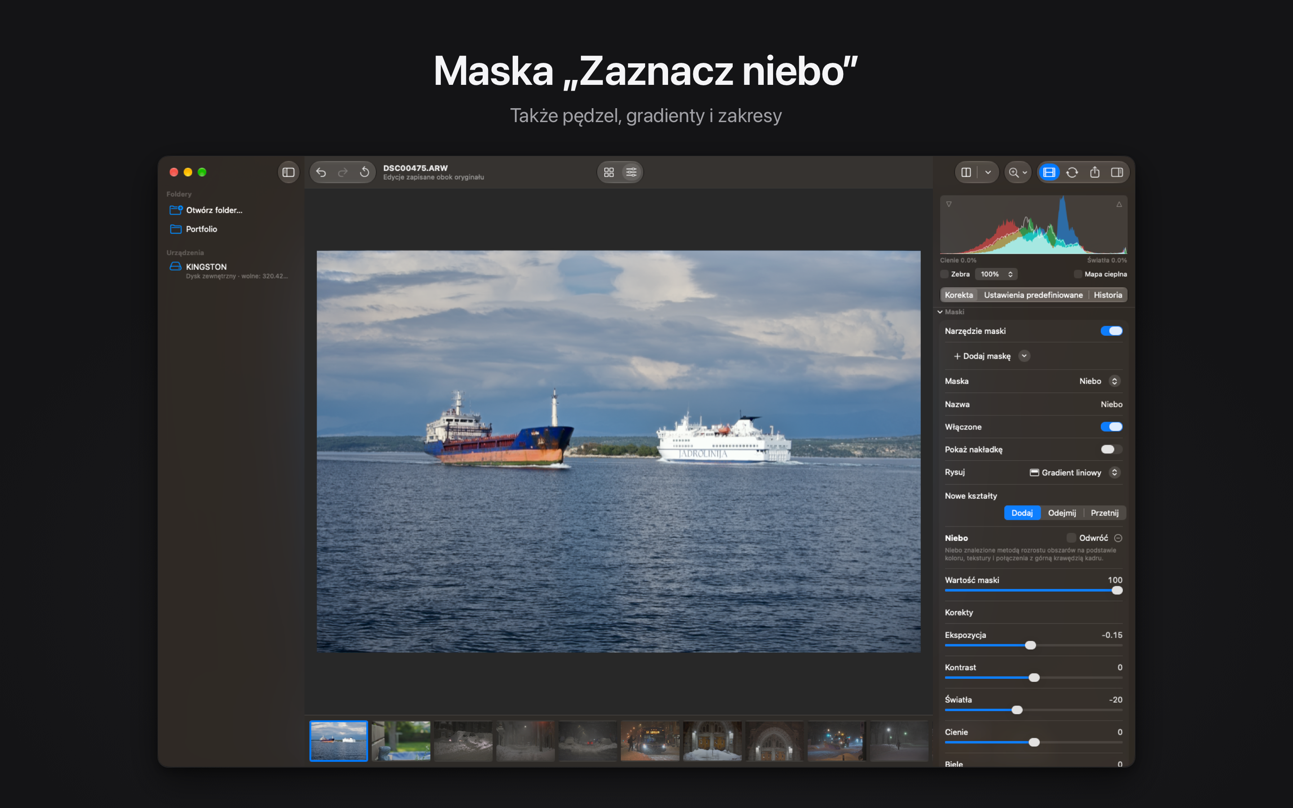Click the share export icon
The height and width of the screenshot is (808, 1293).
click(x=1095, y=172)
